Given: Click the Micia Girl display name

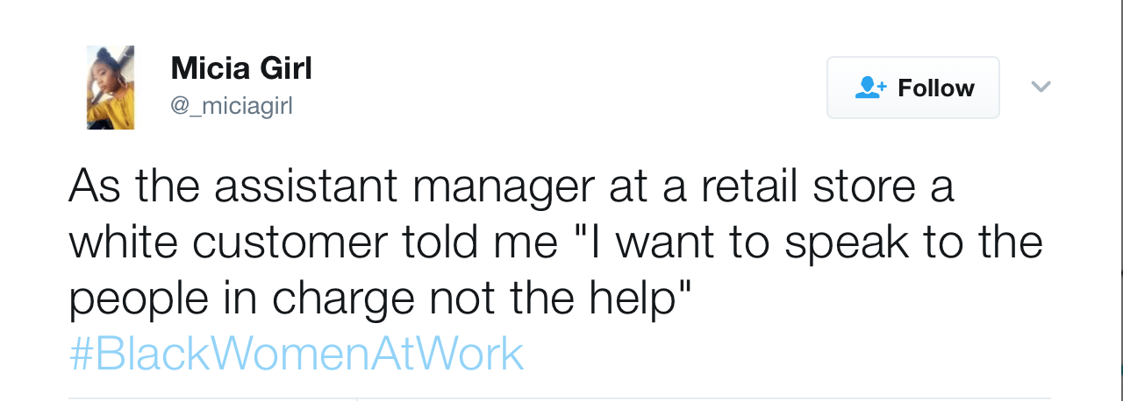Looking at the screenshot, I should click(x=241, y=67).
